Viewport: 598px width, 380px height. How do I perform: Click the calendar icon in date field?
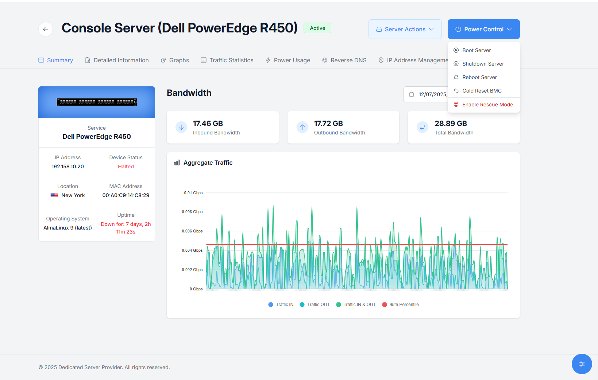pos(412,94)
